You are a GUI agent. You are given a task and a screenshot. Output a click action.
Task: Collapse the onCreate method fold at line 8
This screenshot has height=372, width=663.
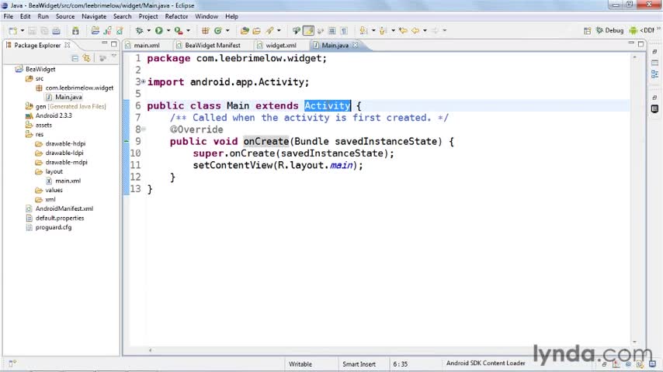[144, 129]
